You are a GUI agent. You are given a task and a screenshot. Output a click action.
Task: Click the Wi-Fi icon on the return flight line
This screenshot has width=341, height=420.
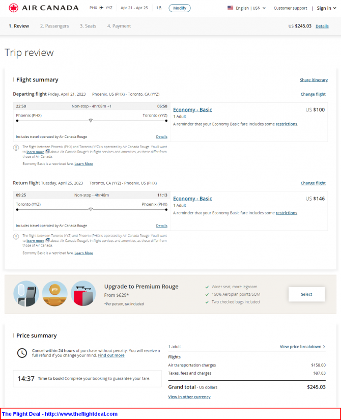91,209
